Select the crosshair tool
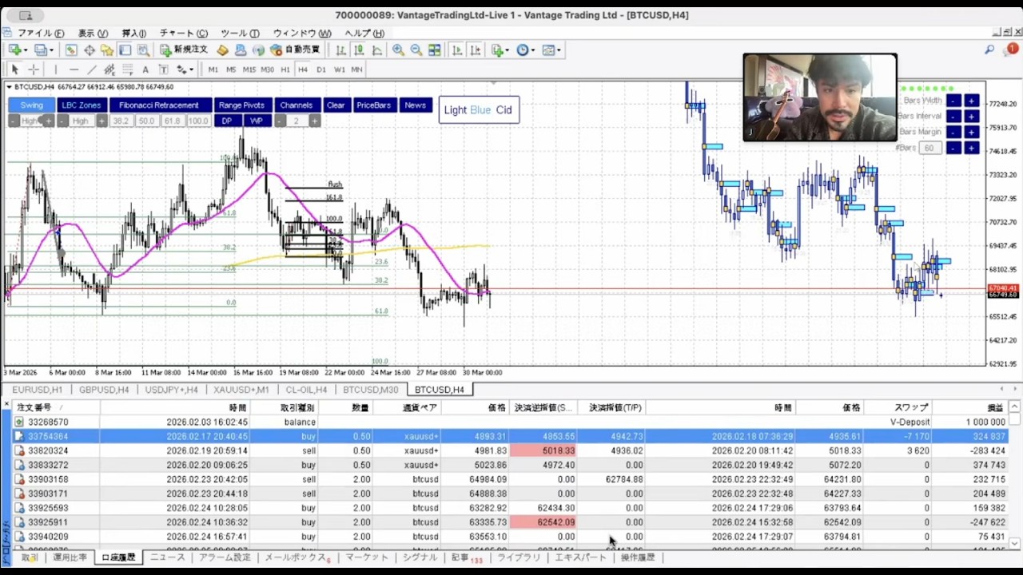 pos(34,69)
